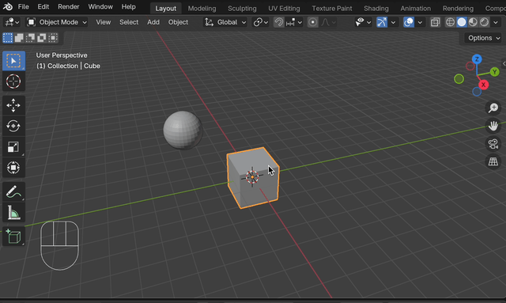Open the Edit menu

[x=43, y=7]
